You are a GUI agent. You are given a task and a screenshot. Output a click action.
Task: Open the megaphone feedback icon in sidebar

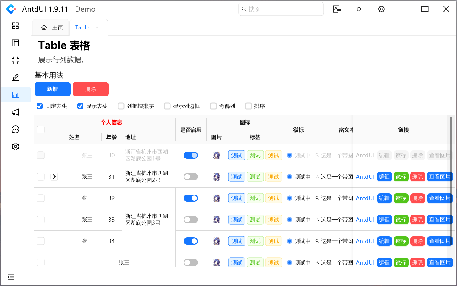coord(15,112)
